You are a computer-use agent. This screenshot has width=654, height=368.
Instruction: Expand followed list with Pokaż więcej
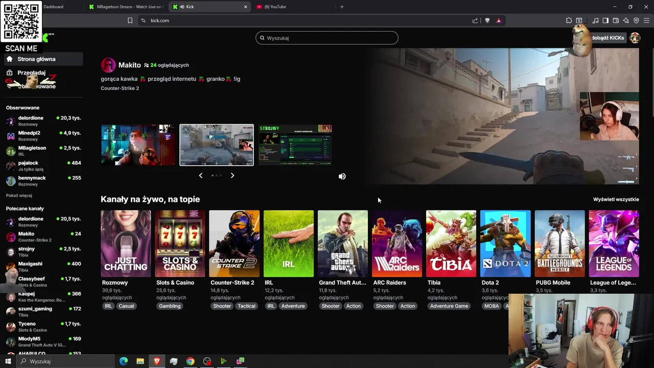[x=19, y=195]
